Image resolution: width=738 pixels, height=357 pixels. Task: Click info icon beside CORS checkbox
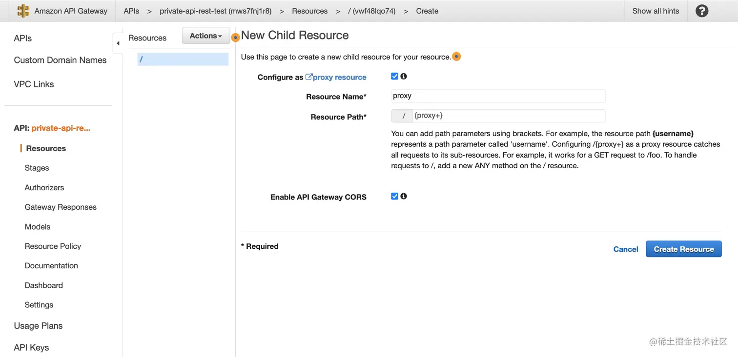tap(404, 196)
